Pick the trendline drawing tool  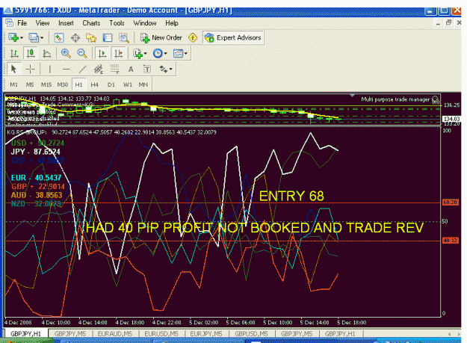(x=82, y=69)
